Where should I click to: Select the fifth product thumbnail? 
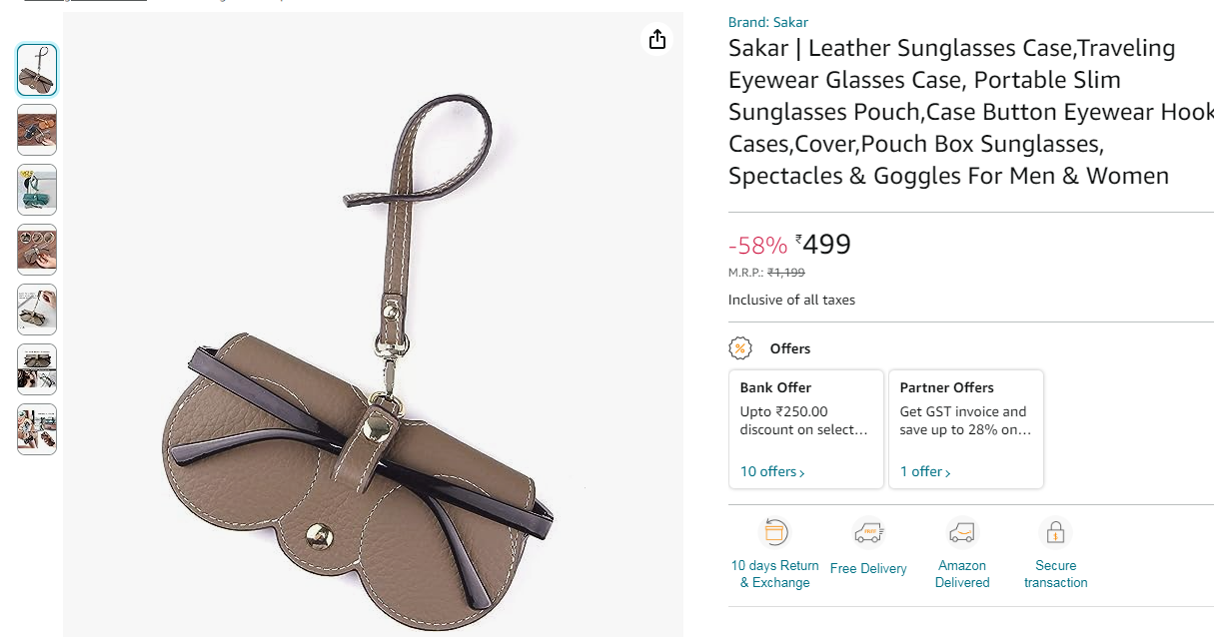(x=37, y=310)
